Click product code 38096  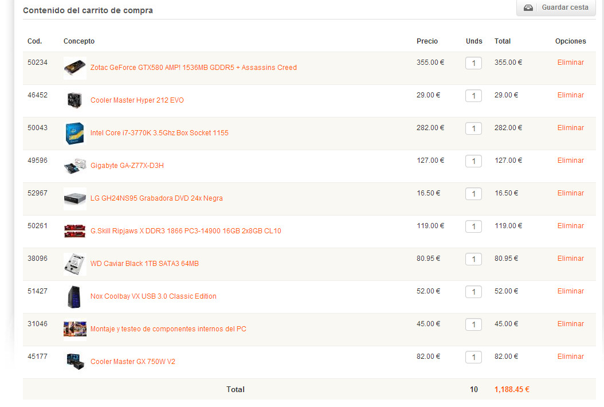pyautogui.click(x=37, y=259)
